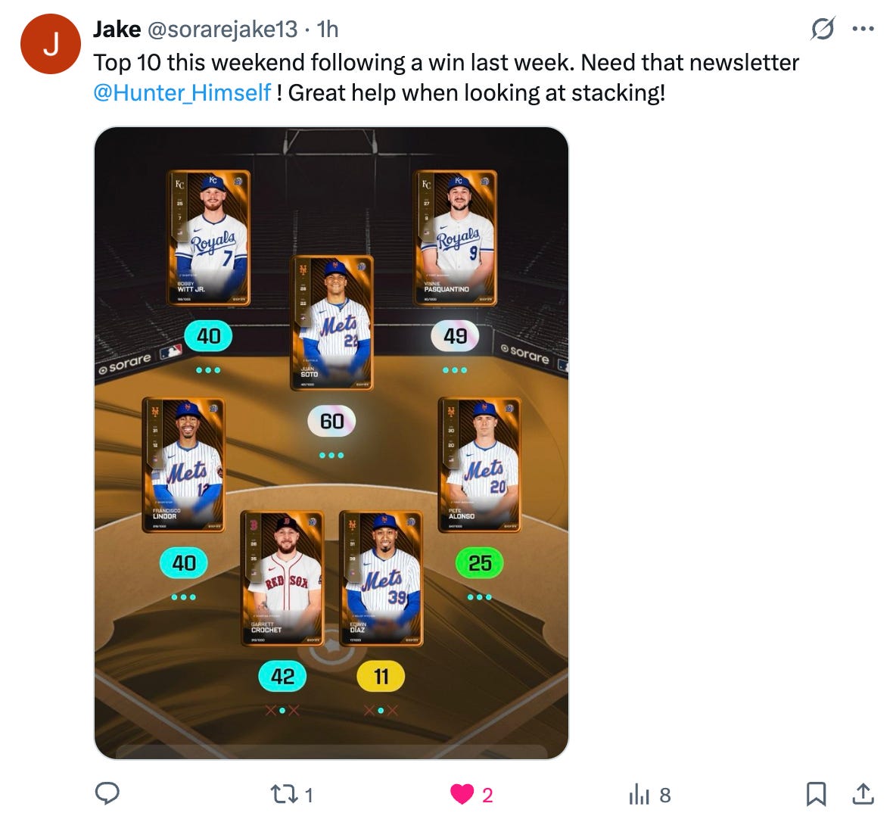Open the @sorarejake13 handle

click(x=222, y=29)
